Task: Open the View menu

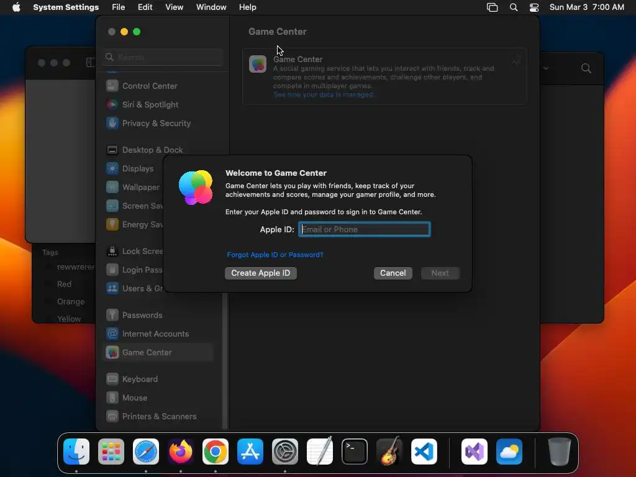Action: 175,7
